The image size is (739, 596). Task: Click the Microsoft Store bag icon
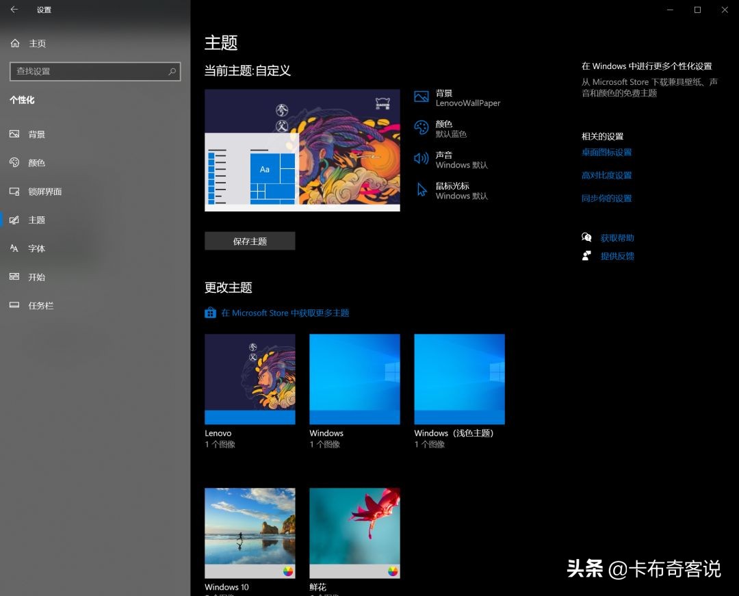click(210, 313)
